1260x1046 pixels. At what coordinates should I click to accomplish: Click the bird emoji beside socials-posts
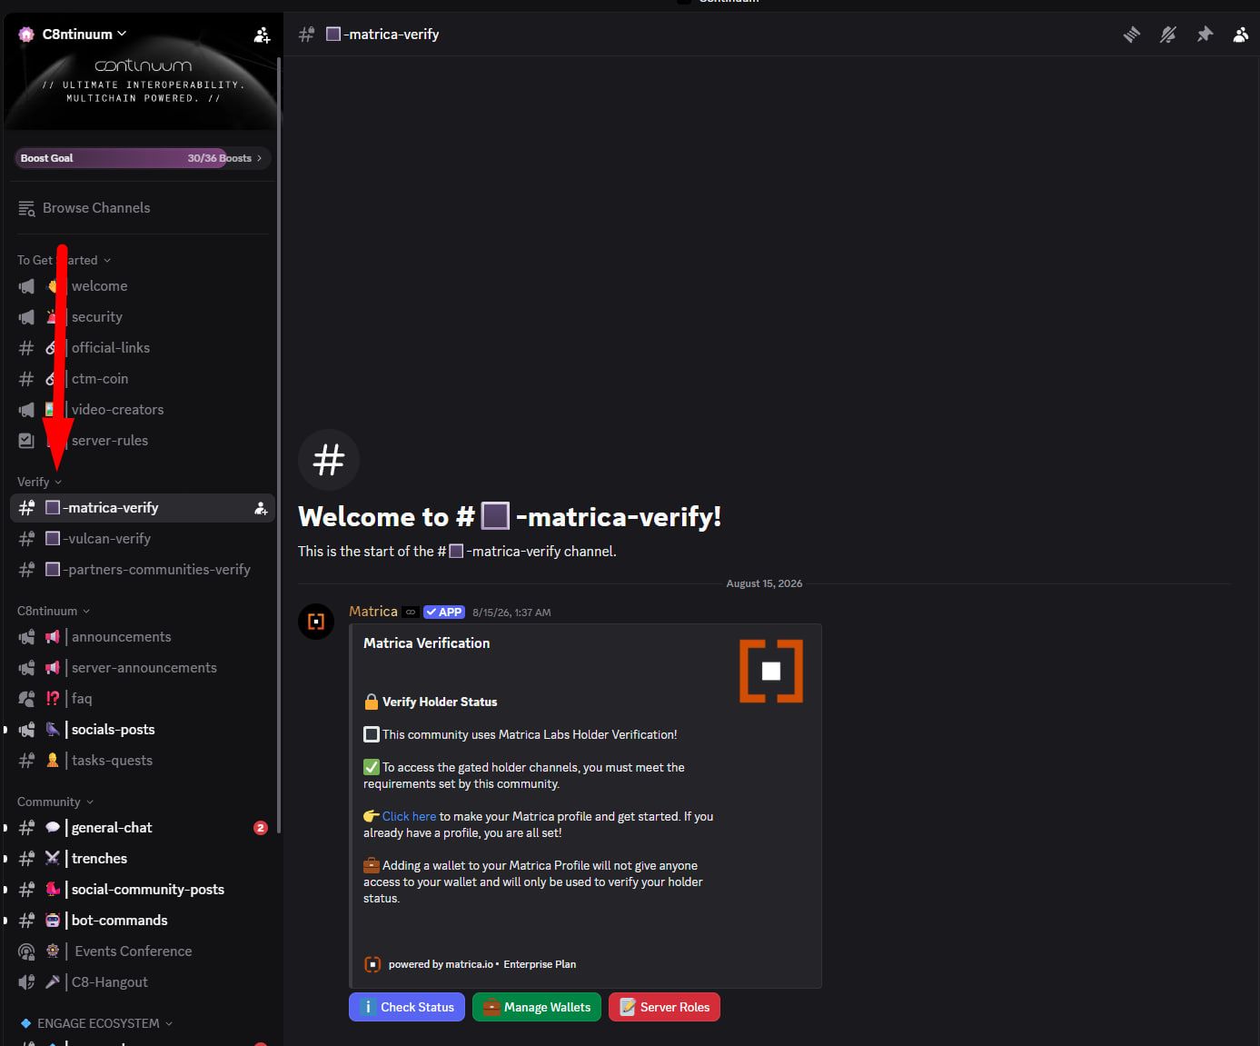53,730
